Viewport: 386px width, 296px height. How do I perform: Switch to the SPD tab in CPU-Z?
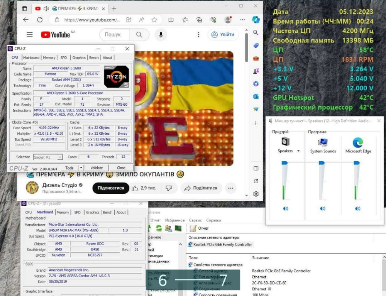[x=63, y=58]
